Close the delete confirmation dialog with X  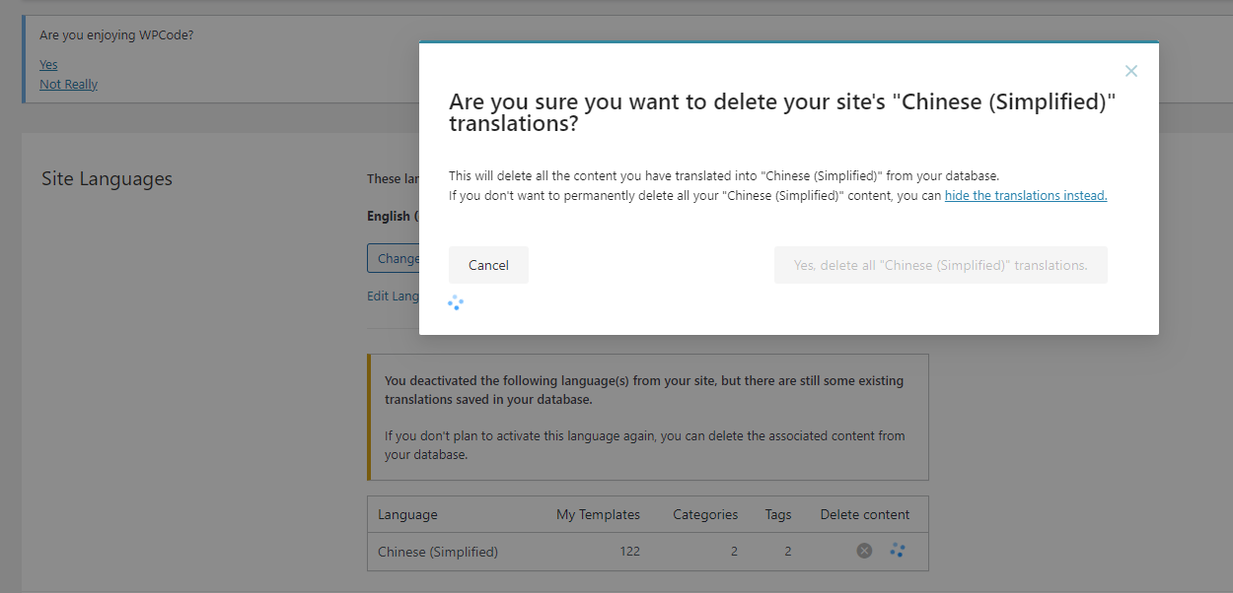pos(1131,71)
